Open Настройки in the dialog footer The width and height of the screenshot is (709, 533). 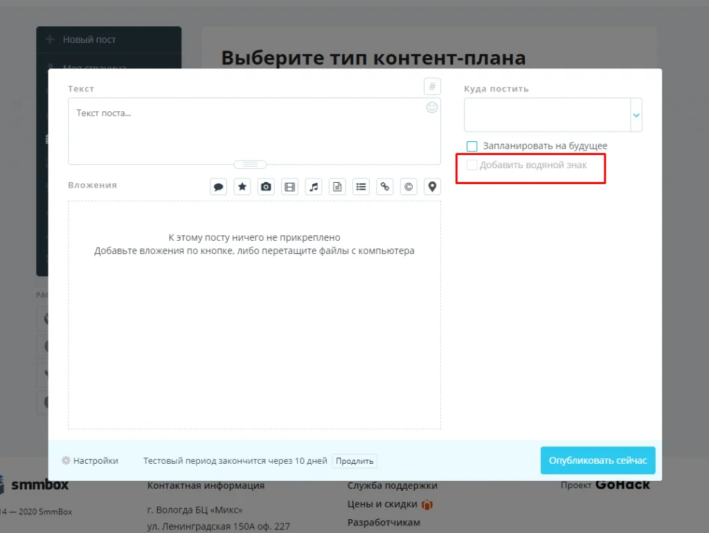(x=90, y=461)
